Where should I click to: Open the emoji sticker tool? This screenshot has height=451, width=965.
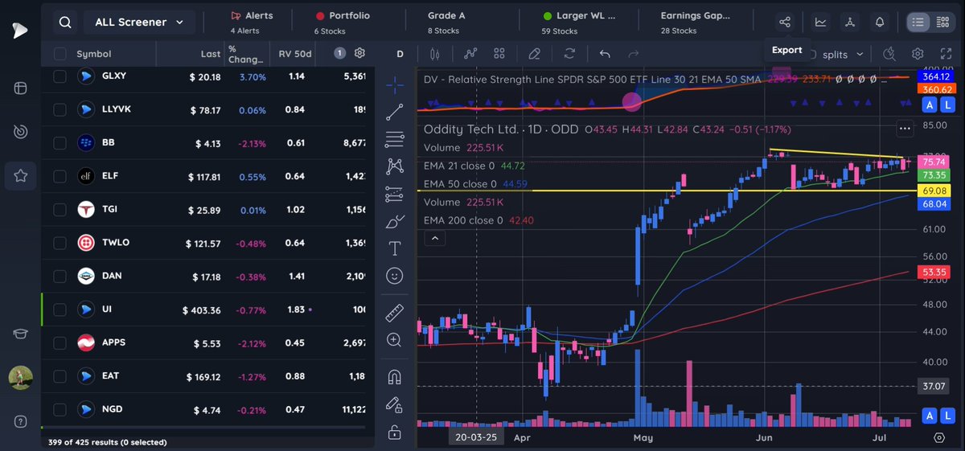pos(395,276)
